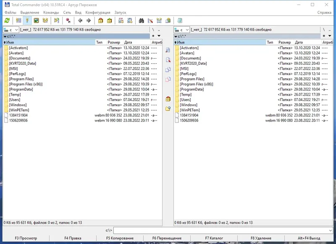Open the Команды menu

[x=51, y=13]
